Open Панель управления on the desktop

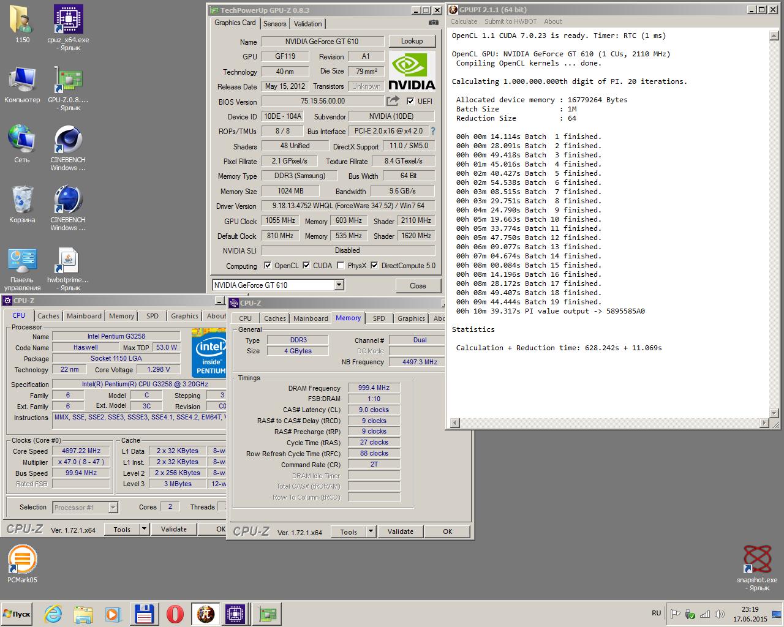tap(22, 268)
